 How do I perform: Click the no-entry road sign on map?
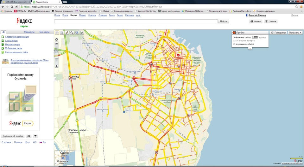click(178, 55)
